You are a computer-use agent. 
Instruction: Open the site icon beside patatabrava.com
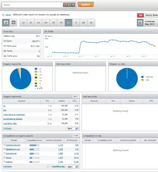tap(4, 149)
